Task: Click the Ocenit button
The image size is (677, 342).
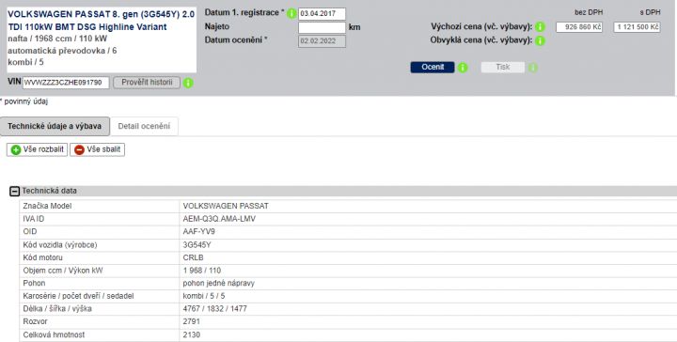Action: tap(433, 68)
